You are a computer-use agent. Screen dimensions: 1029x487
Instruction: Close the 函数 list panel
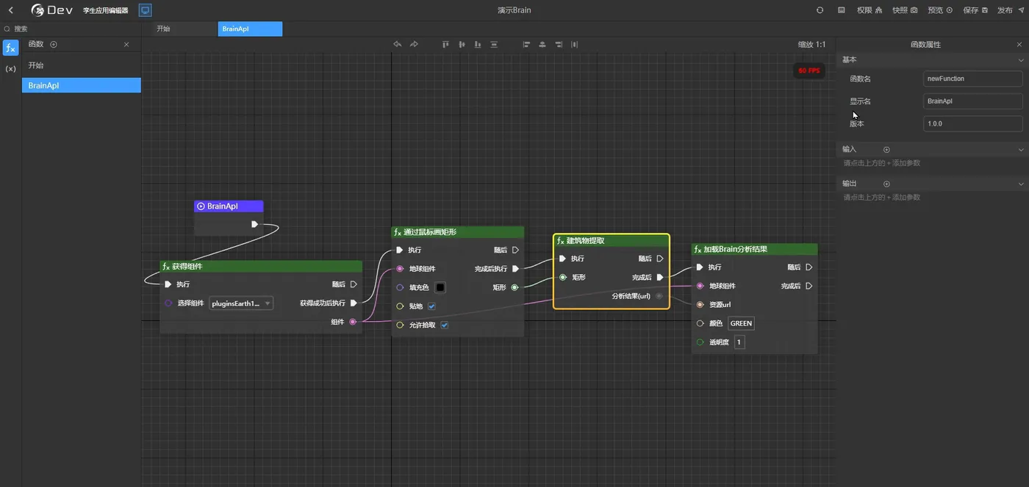(x=126, y=45)
